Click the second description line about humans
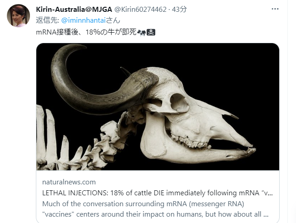The image size is (296, 223). click(x=155, y=214)
